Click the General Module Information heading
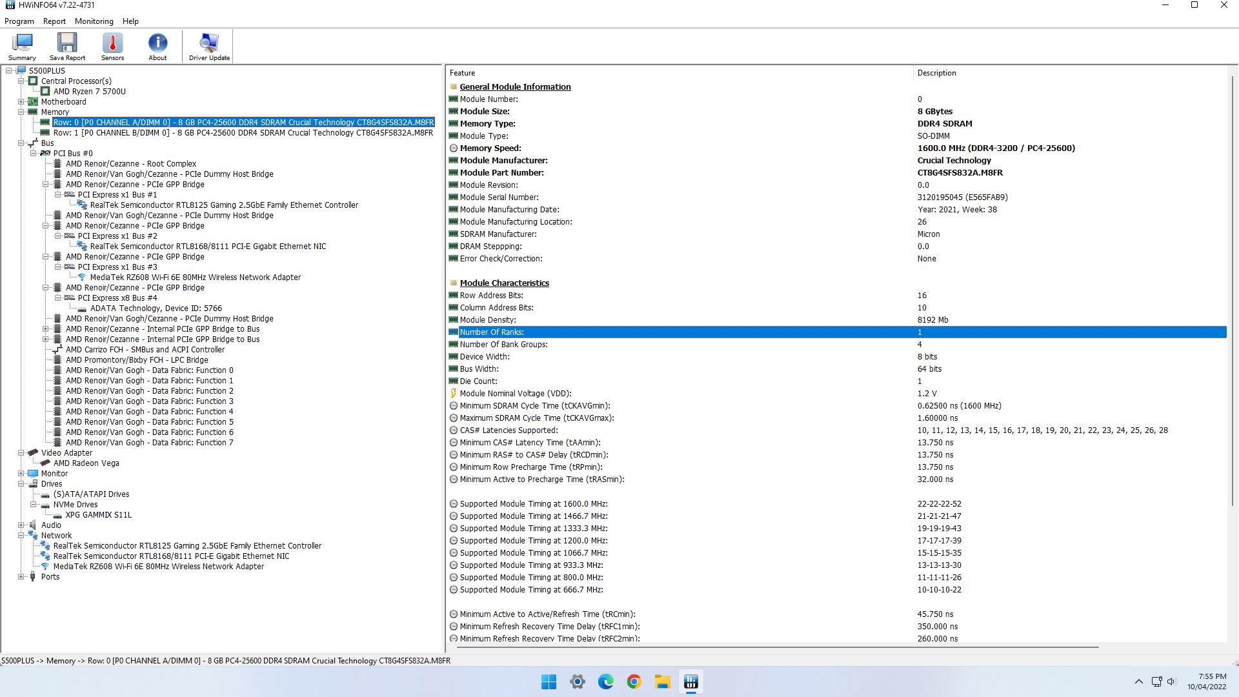This screenshot has height=697, width=1239. pos(515,87)
